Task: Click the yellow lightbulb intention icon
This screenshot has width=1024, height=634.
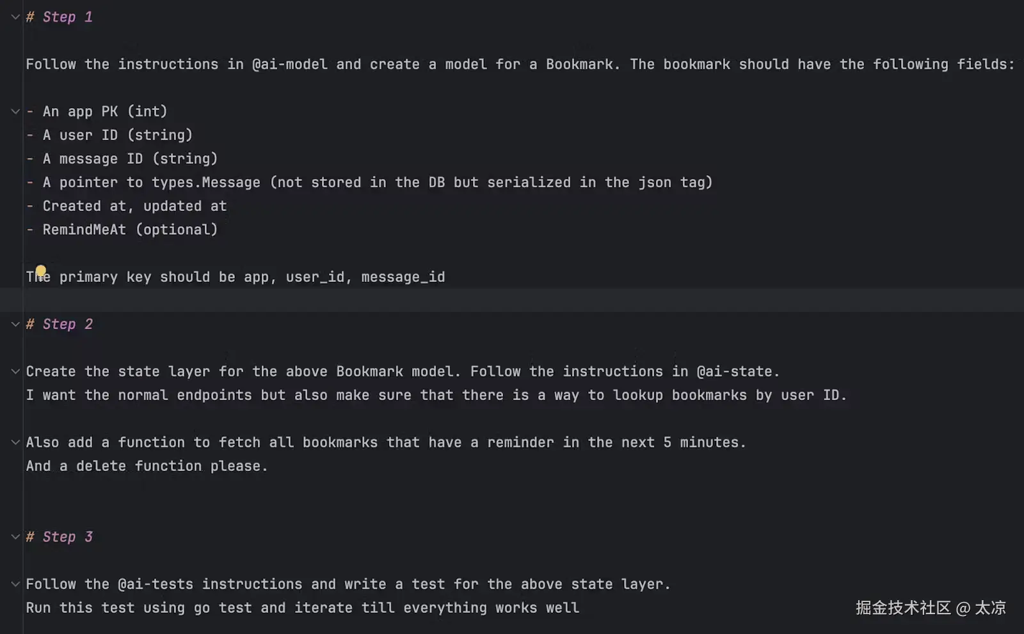Action: [41, 271]
